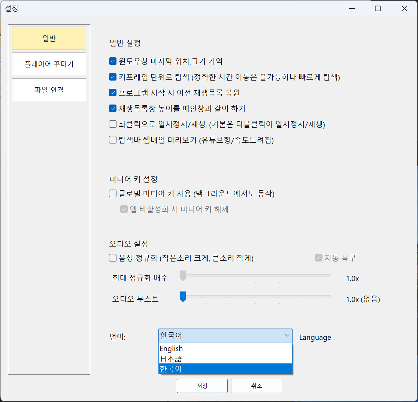Pick 한국어 from the language list
Image resolution: width=418 pixels, height=402 pixels.
(225, 369)
